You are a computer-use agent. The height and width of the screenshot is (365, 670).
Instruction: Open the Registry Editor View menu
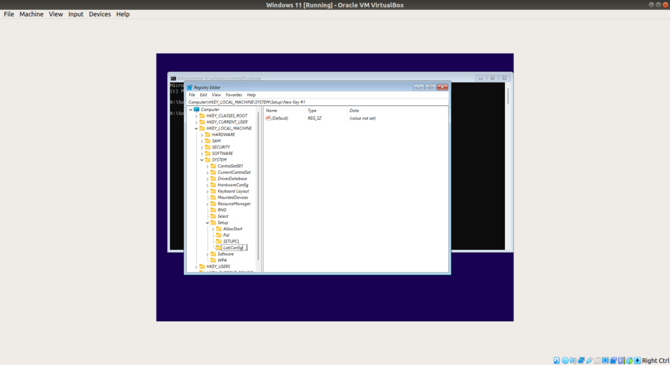click(216, 95)
